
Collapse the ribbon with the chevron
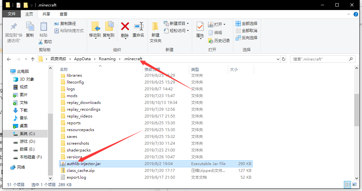(x=349, y=15)
